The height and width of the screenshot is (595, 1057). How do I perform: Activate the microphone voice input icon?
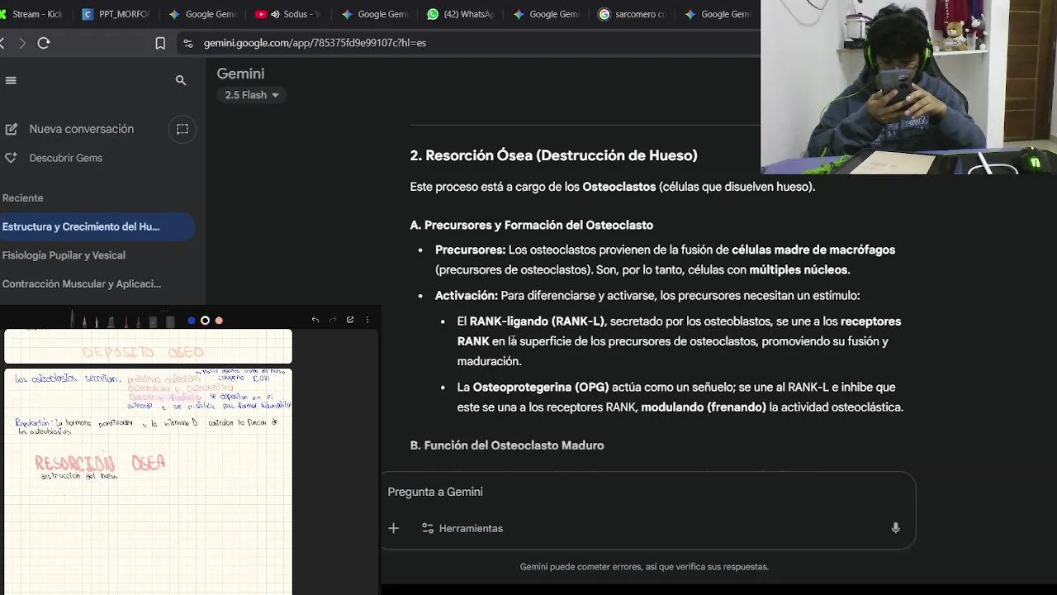coord(895,528)
